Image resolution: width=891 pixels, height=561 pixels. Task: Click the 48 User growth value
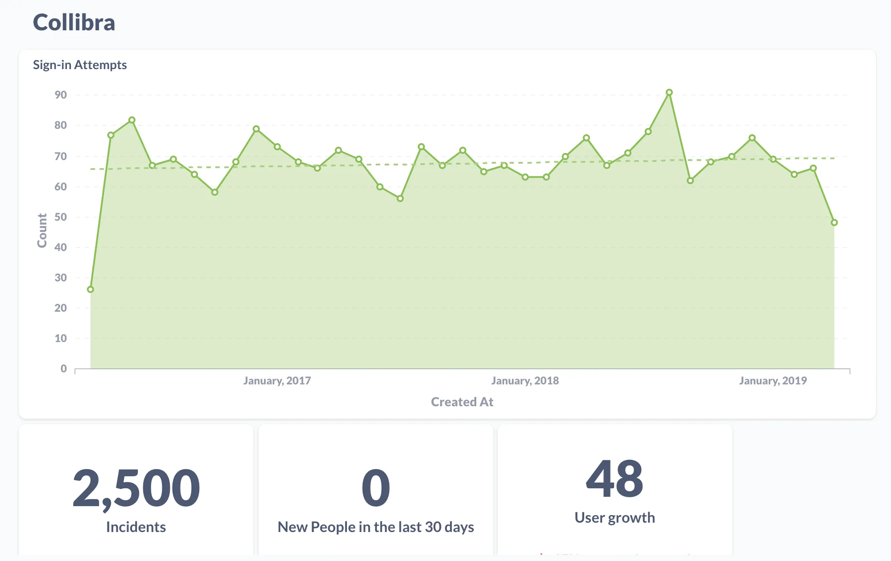(x=615, y=479)
